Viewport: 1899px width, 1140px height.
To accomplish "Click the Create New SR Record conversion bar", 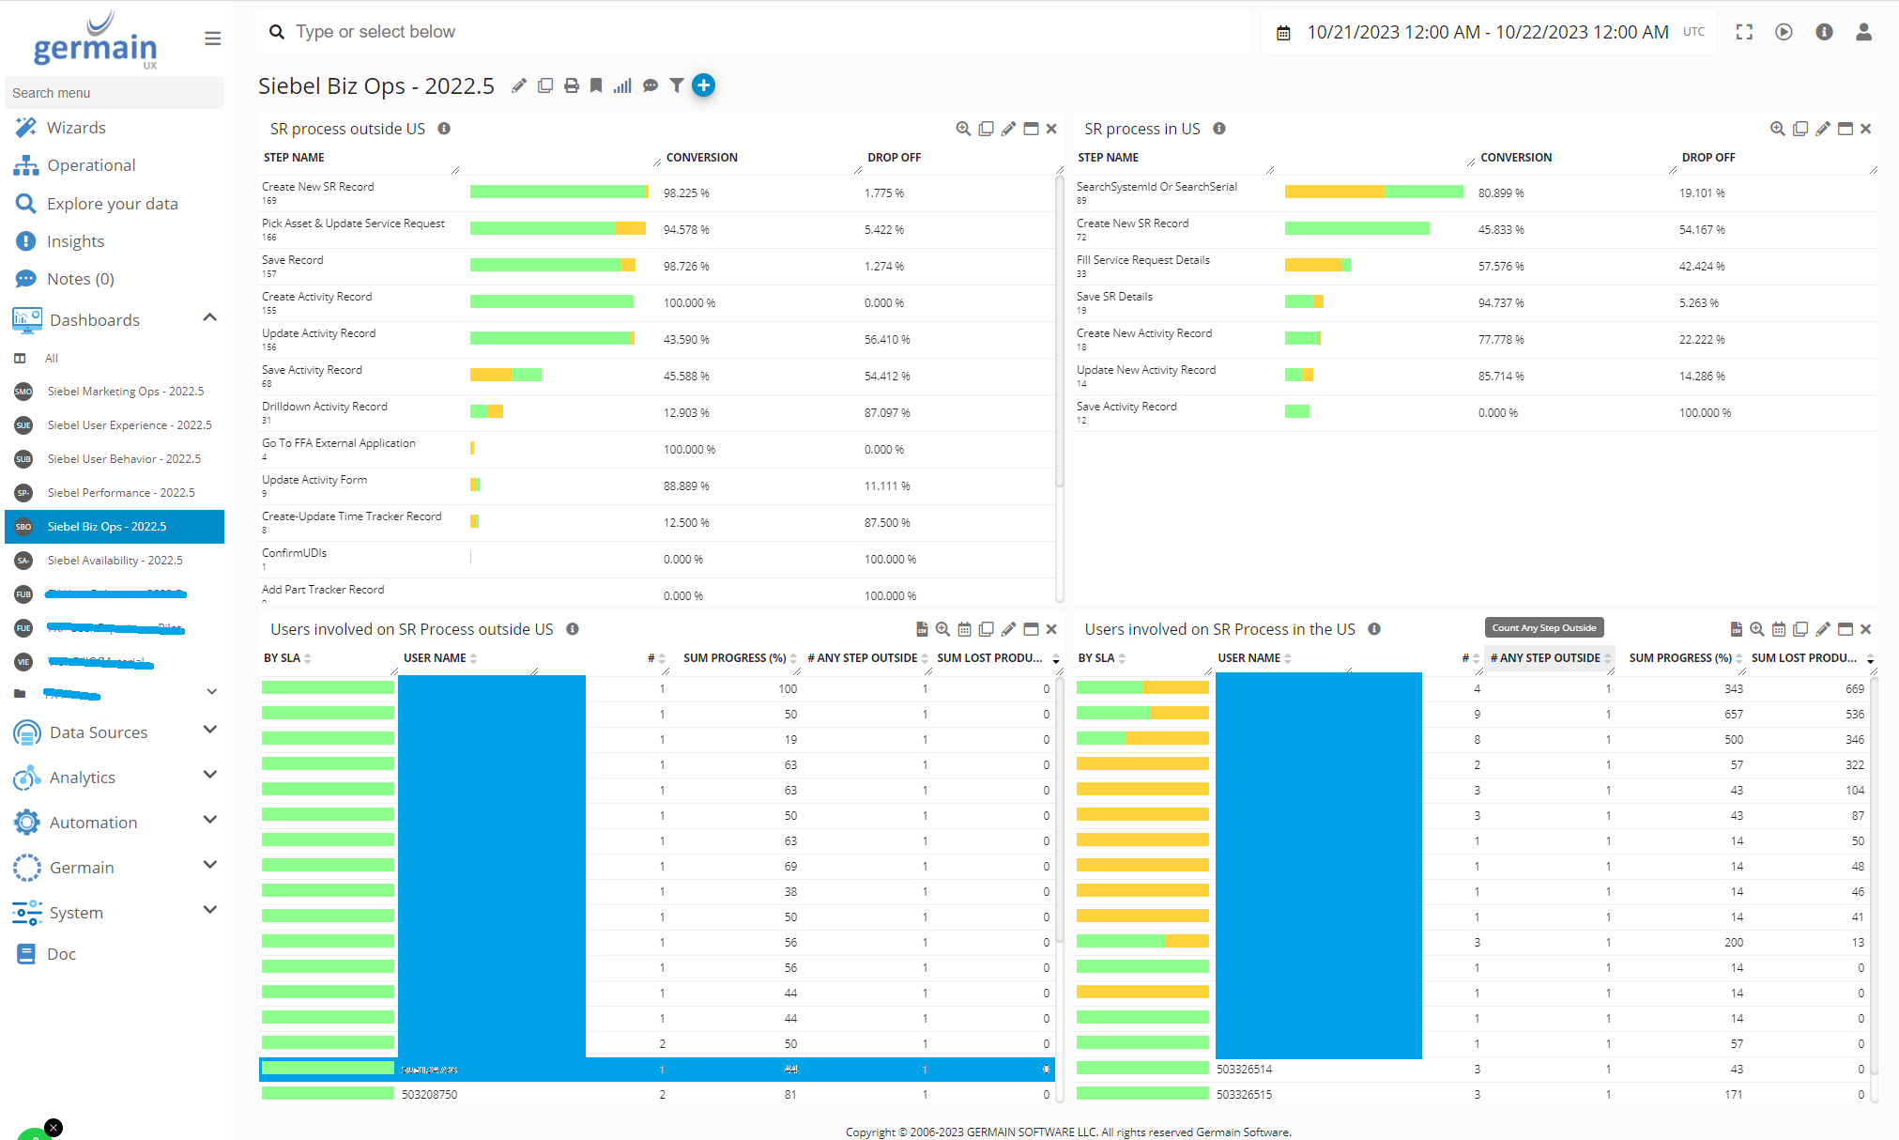I will pos(559,193).
